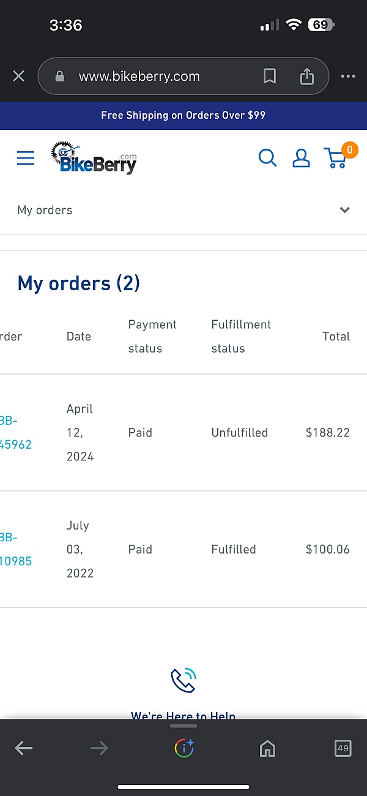Open the 49 tabs switcher
Viewport: 367px width, 796px height.
(343, 748)
